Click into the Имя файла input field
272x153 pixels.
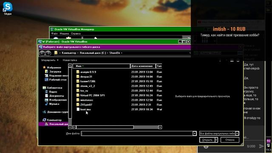(x=137, y=133)
